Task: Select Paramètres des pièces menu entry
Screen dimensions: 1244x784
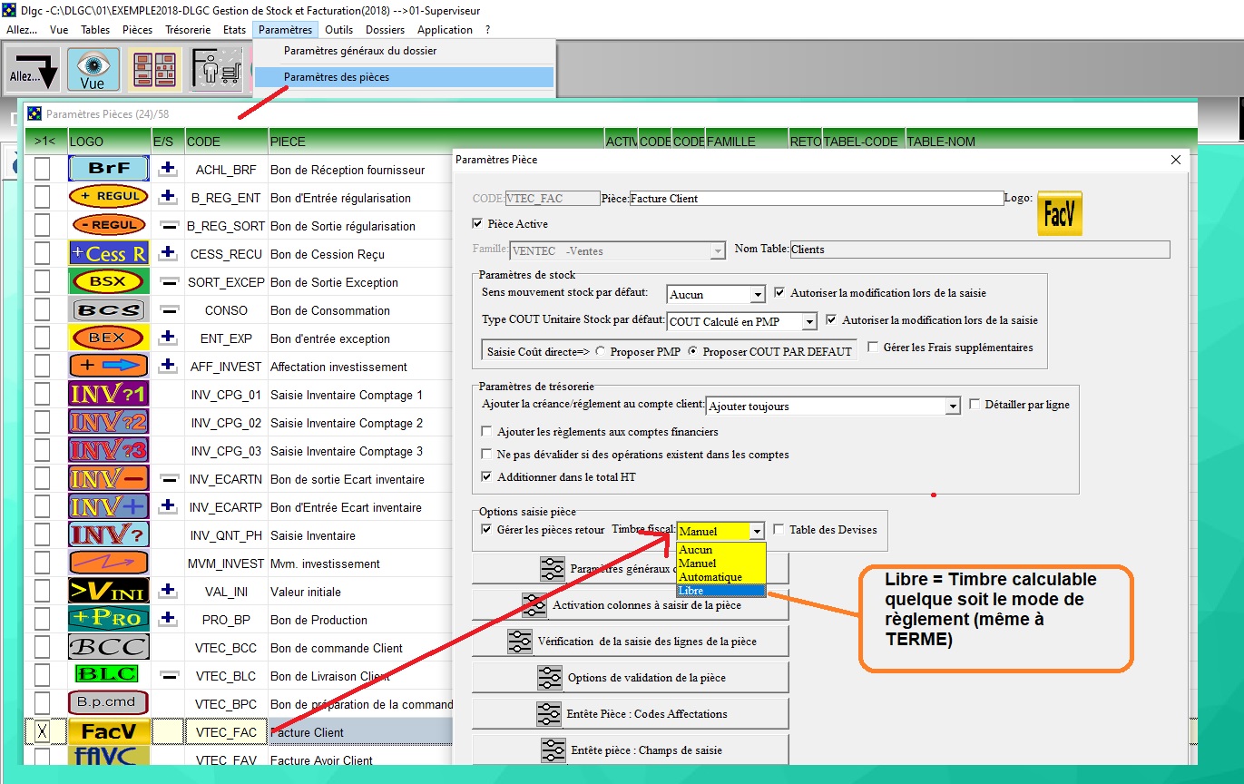Action: click(x=404, y=77)
